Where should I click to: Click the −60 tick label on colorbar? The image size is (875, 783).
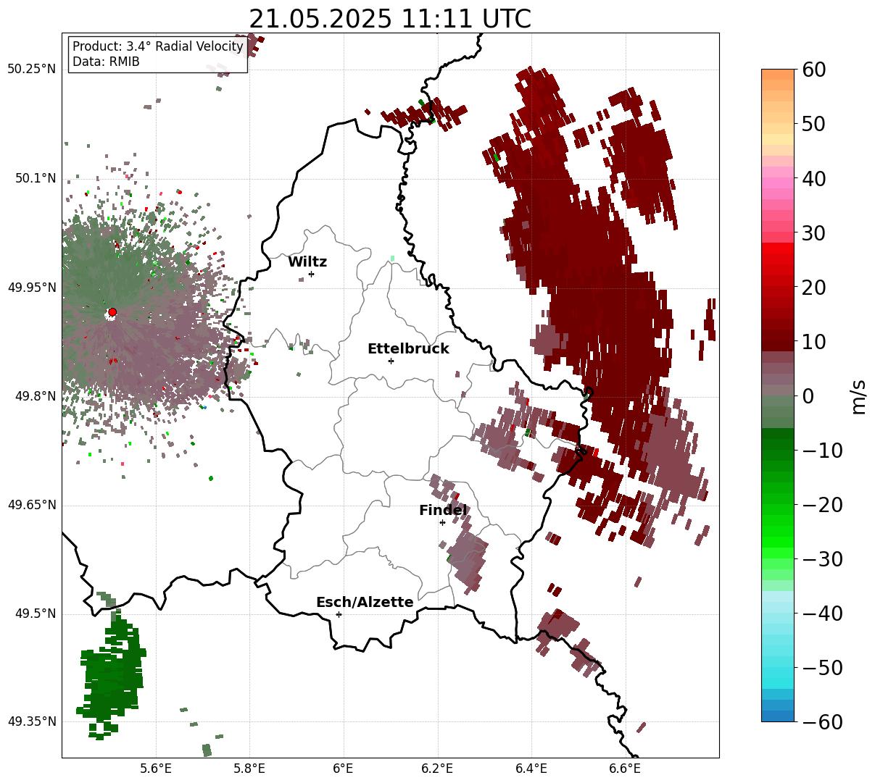pos(823,722)
